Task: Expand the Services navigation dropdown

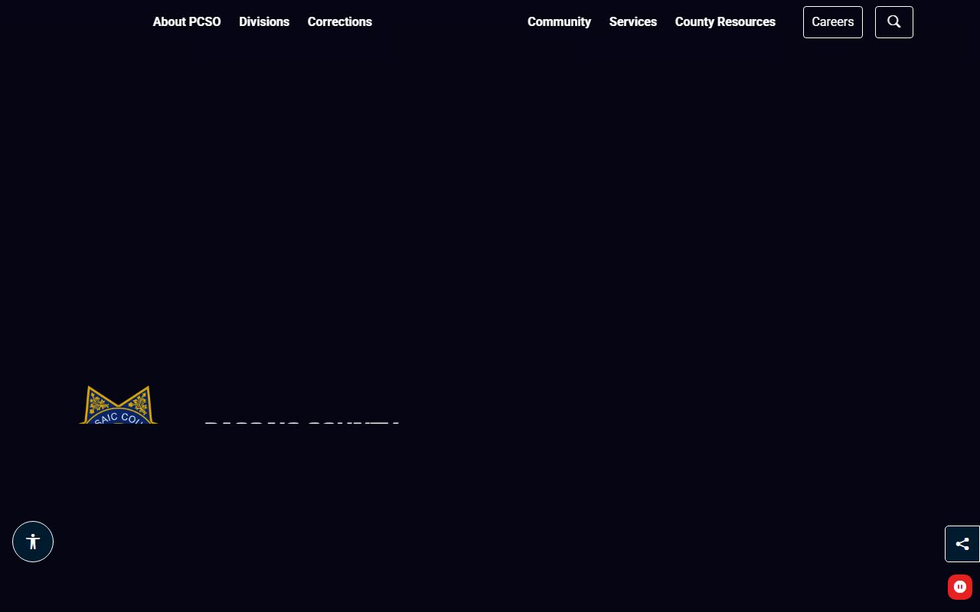Action: pos(632,22)
